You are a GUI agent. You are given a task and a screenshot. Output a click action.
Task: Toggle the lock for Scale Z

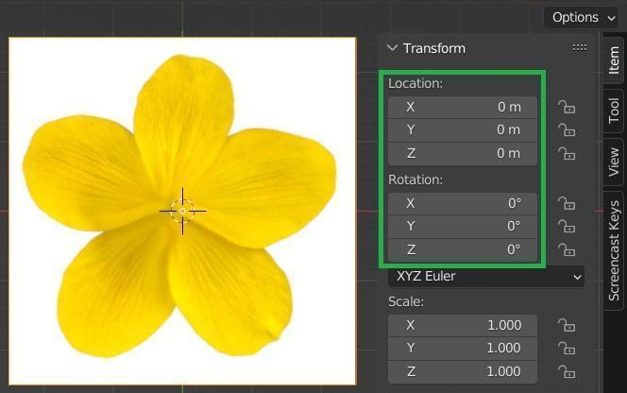click(567, 372)
